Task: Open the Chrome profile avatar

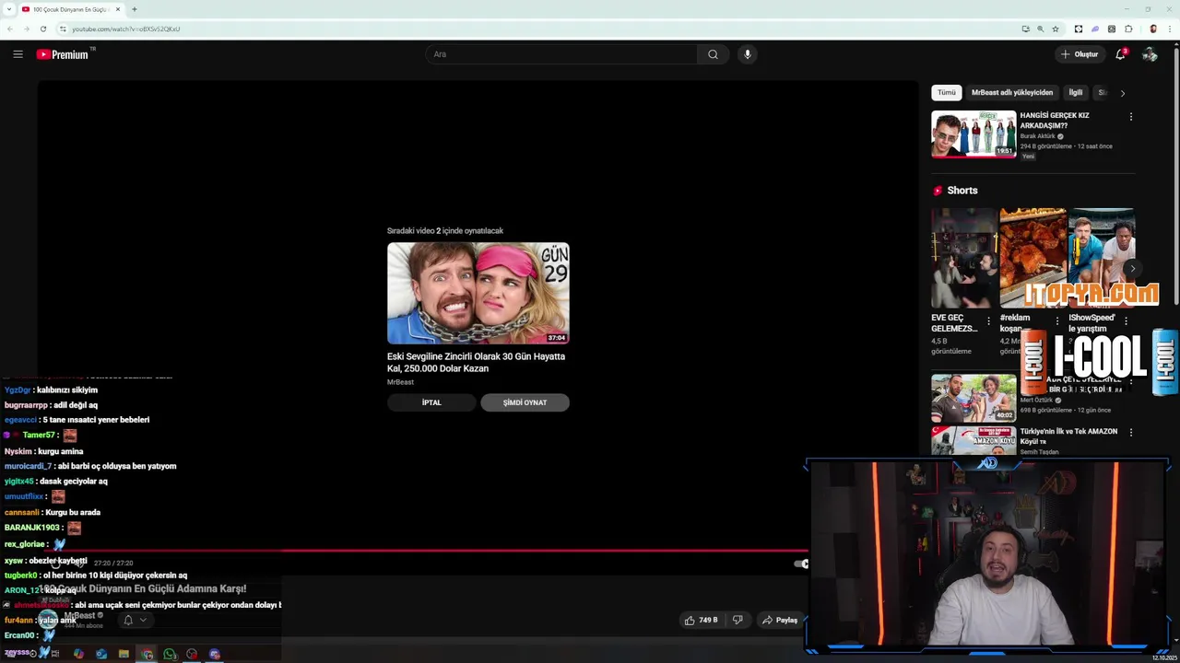Action: pos(1152,29)
